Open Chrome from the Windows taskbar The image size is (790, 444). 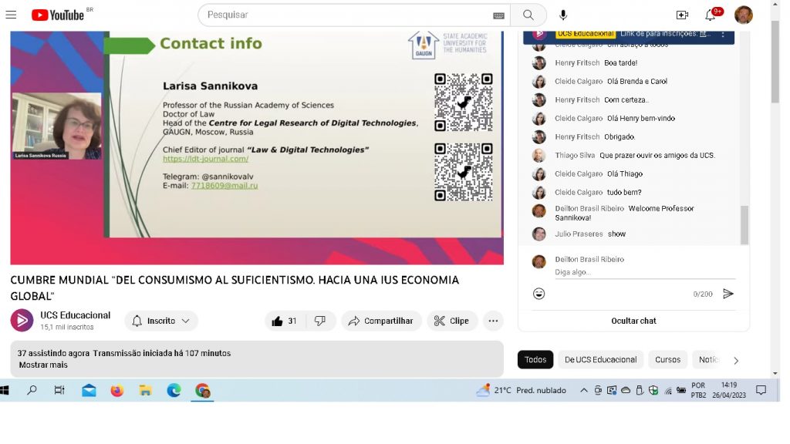pyautogui.click(x=203, y=391)
